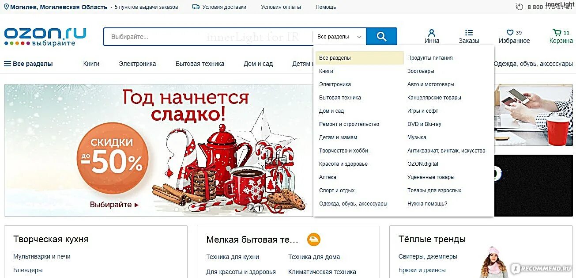Select Электроника in the dropdown list

coord(335,84)
